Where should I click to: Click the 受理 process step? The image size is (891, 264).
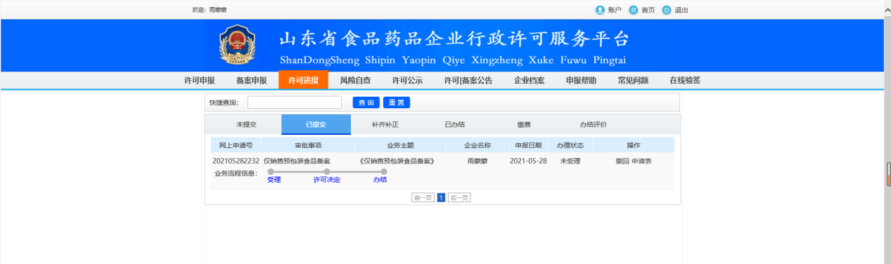(274, 180)
